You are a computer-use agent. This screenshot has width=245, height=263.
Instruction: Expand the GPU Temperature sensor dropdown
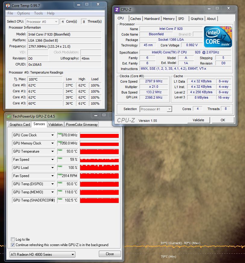(x=53, y=151)
